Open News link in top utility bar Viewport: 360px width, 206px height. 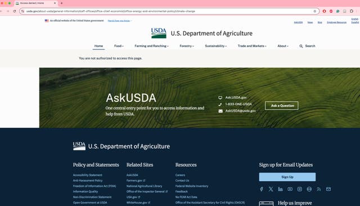[x=310, y=22]
